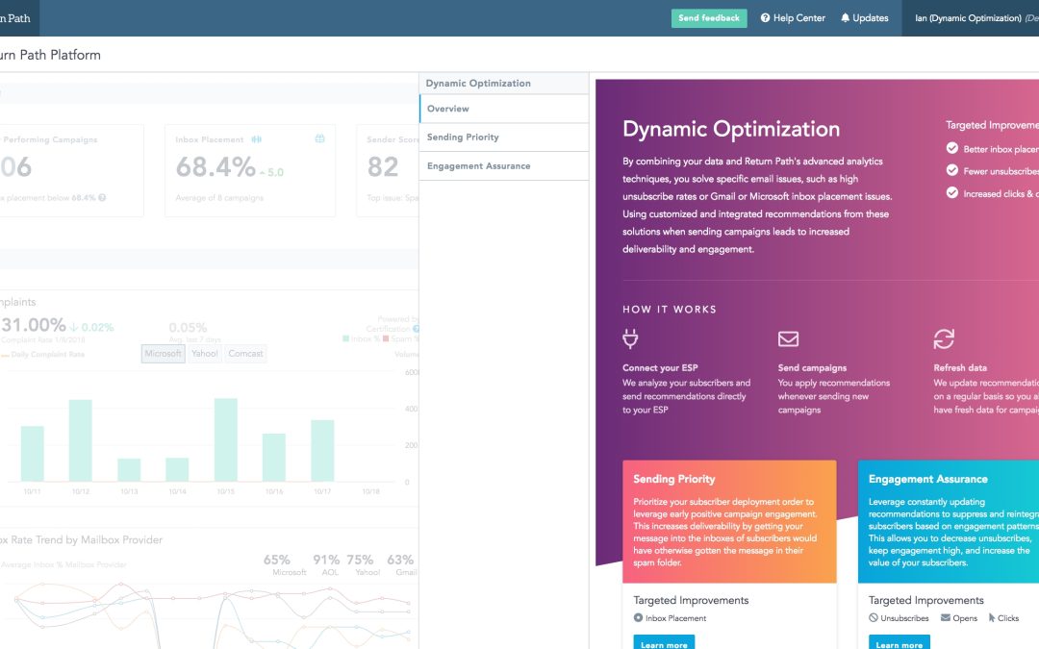This screenshot has height=649, width=1039.
Task: Click the Updates bell icon
Action: pyautogui.click(x=845, y=18)
